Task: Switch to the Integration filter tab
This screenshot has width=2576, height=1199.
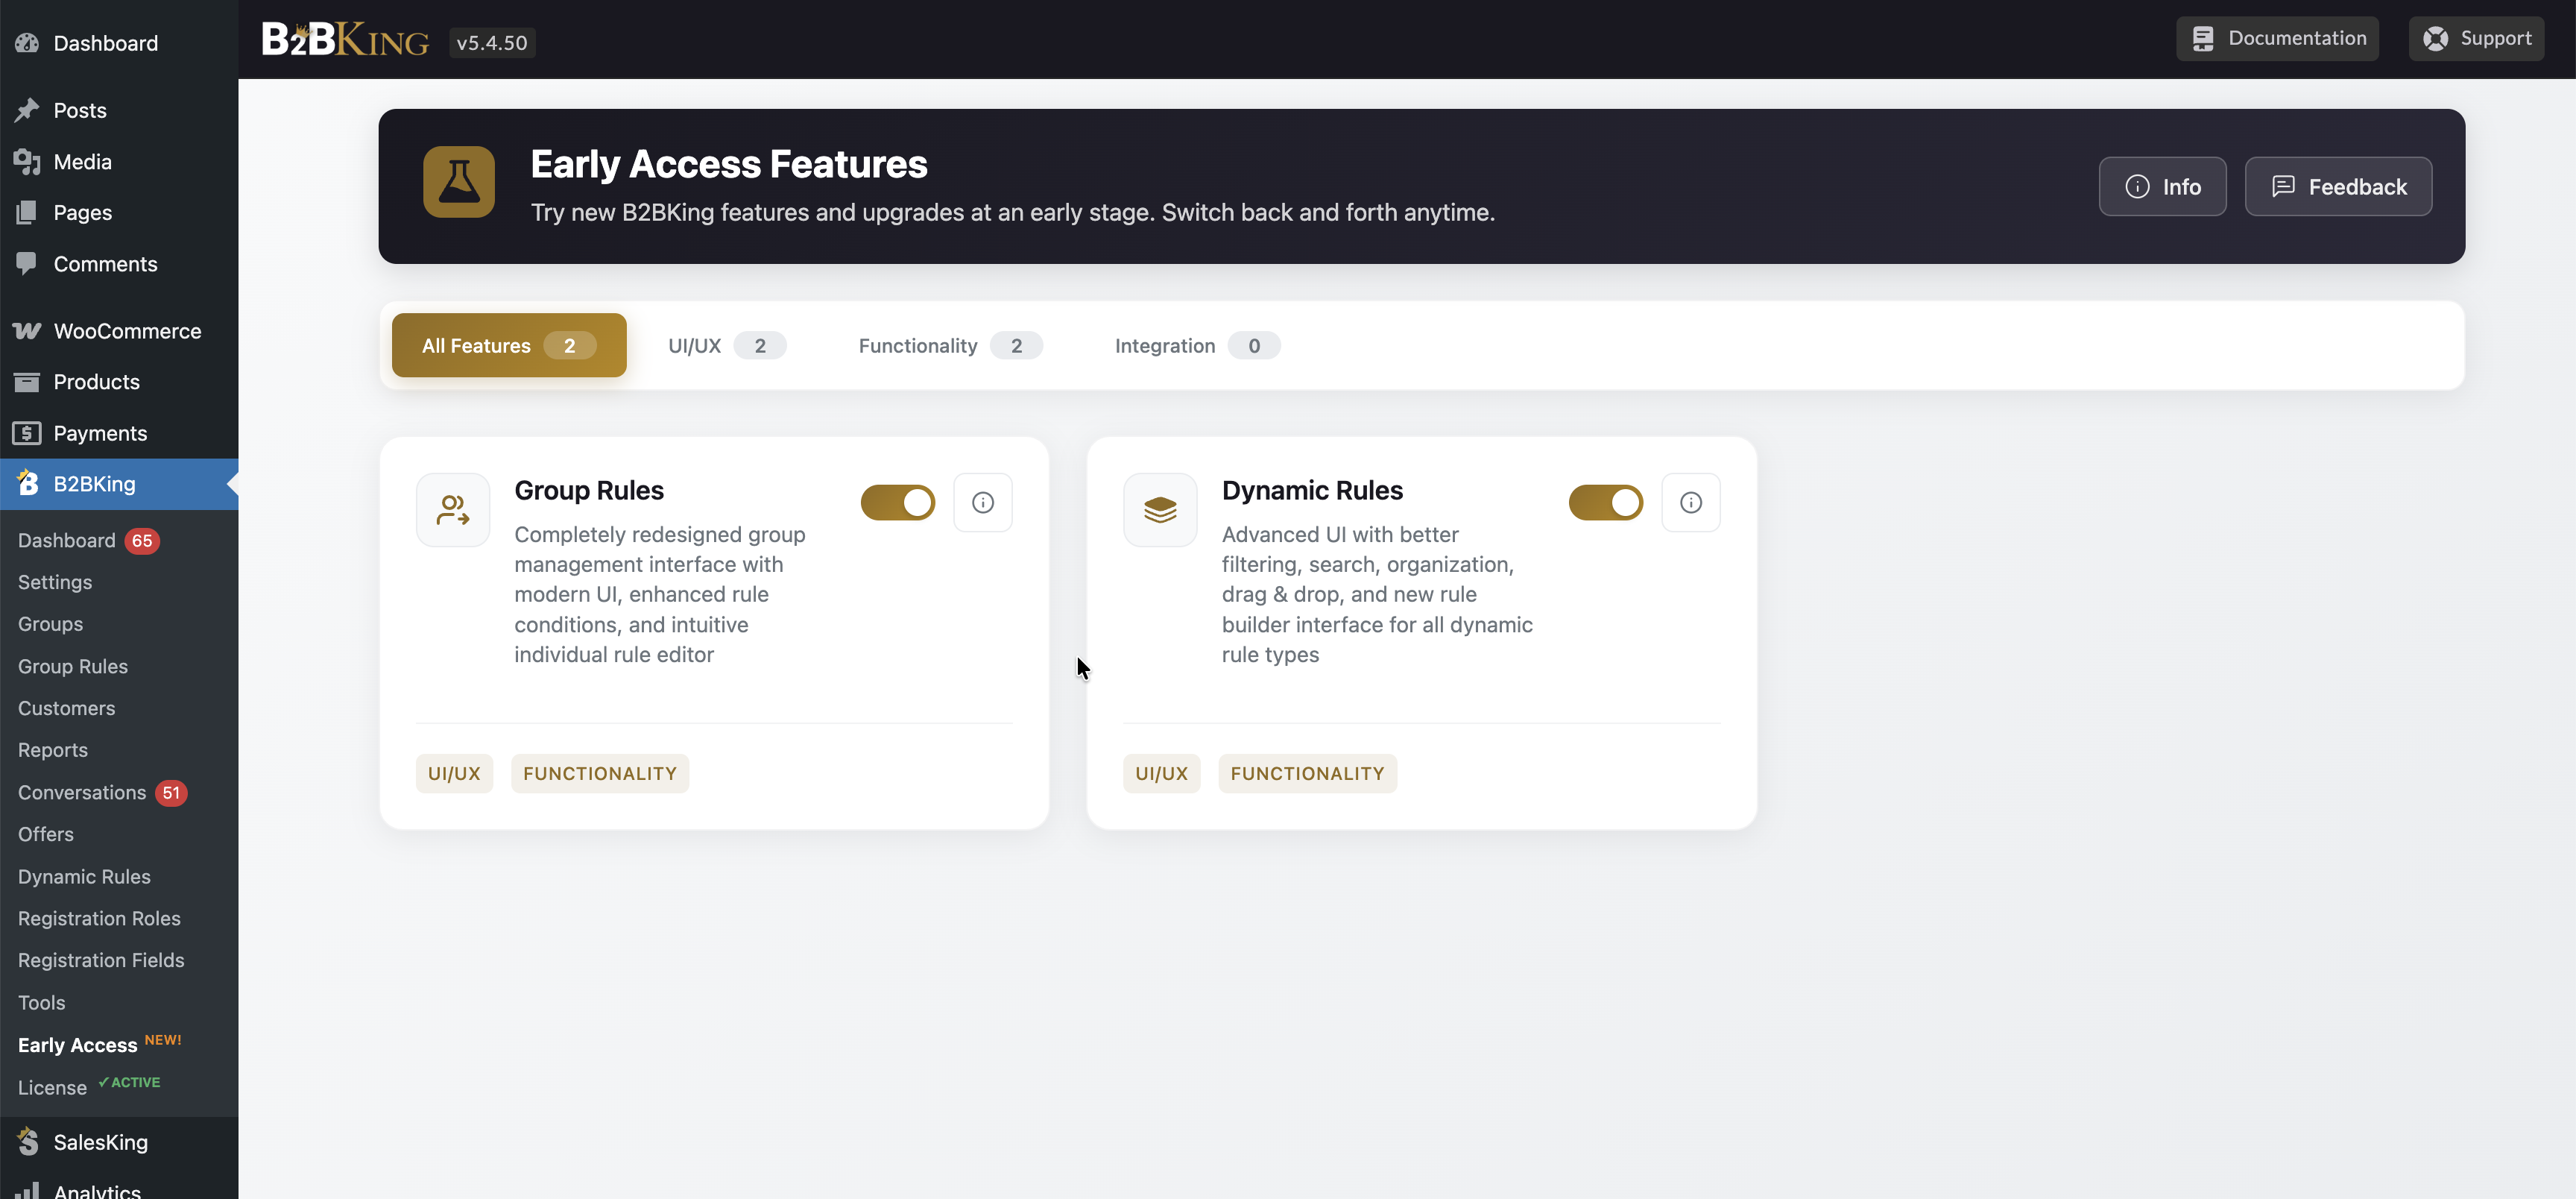Action: pos(1196,346)
